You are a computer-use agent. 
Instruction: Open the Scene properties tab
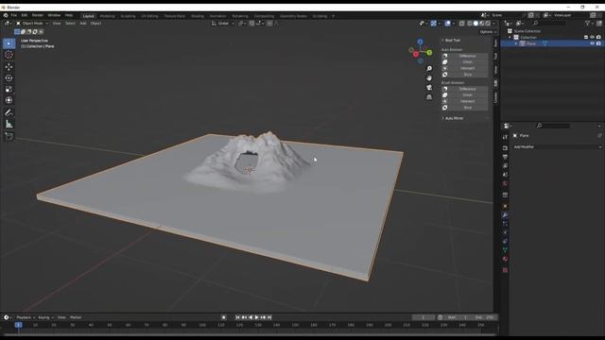point(505,175)
